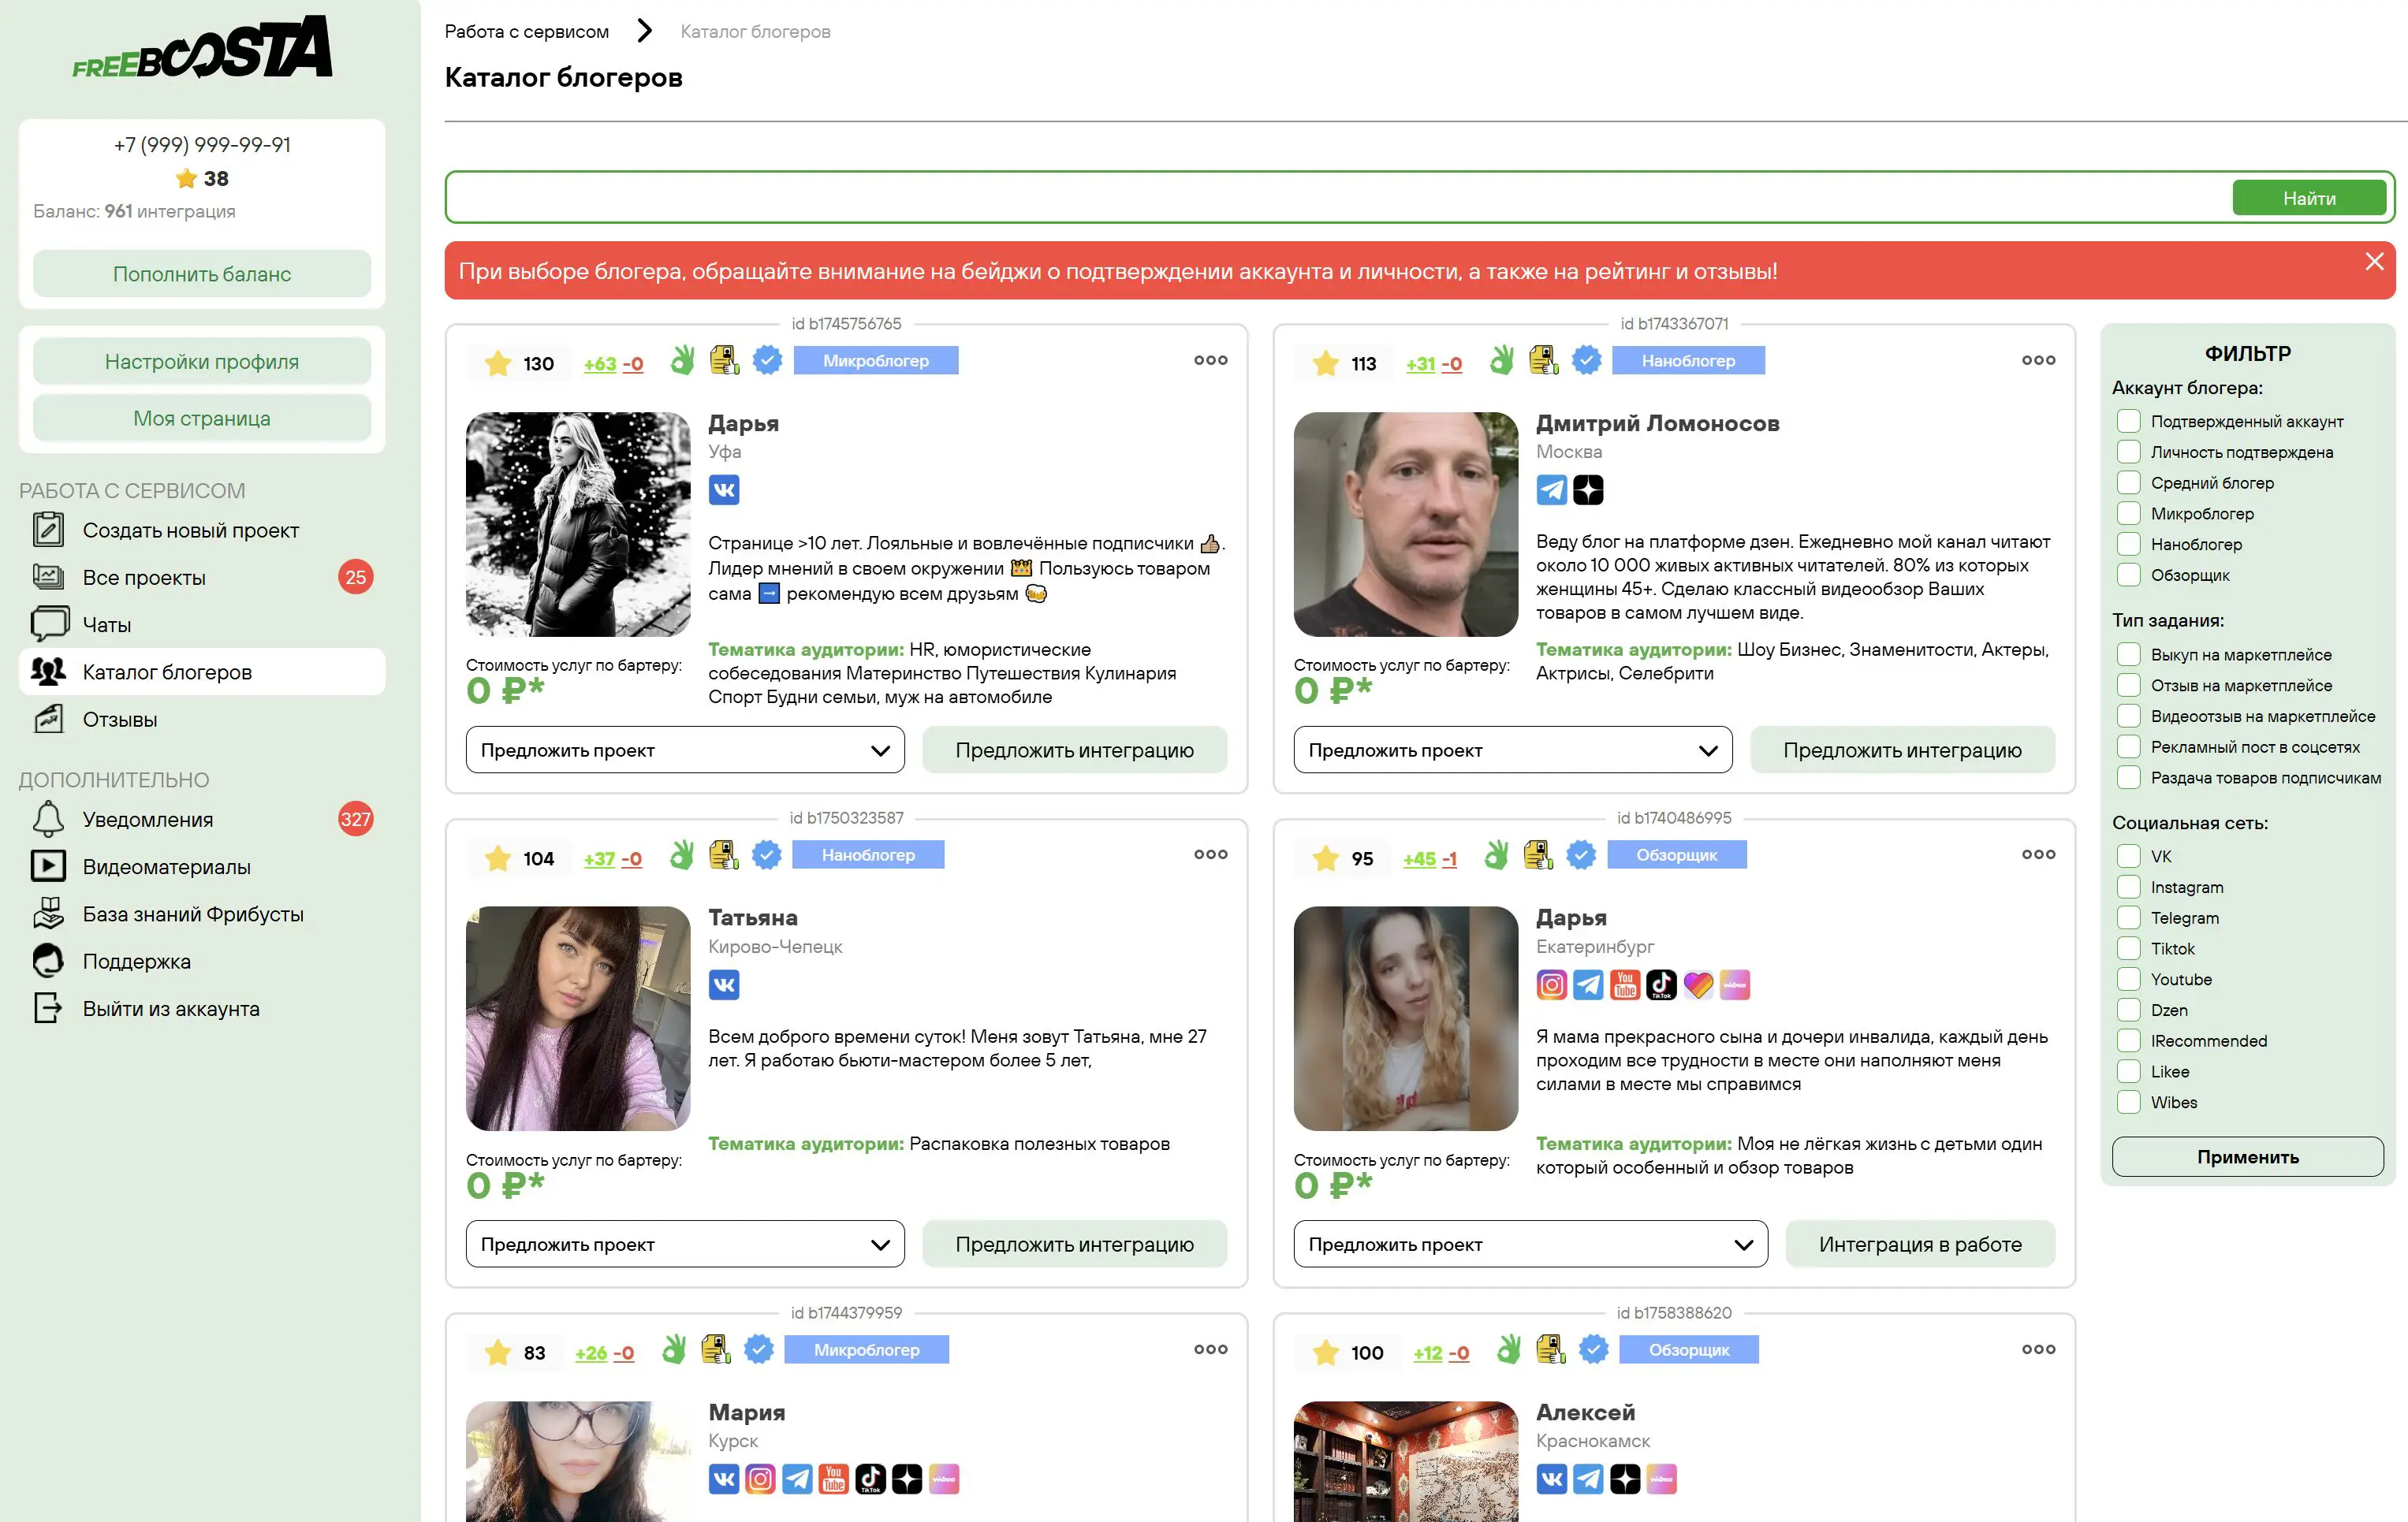The height and width of the screenshot is (1522, 2408).
Task: Check the Микроблогер filter option
Action: click(x=2129, y=512)
